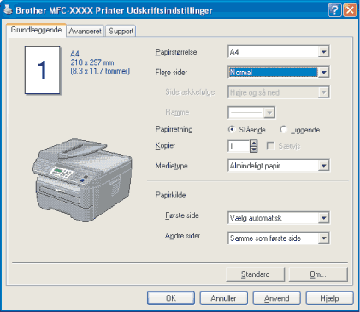This screenshot has height=312, width=360.
Task: Switch to the Avanceret tab
Action: click(86, 31)
